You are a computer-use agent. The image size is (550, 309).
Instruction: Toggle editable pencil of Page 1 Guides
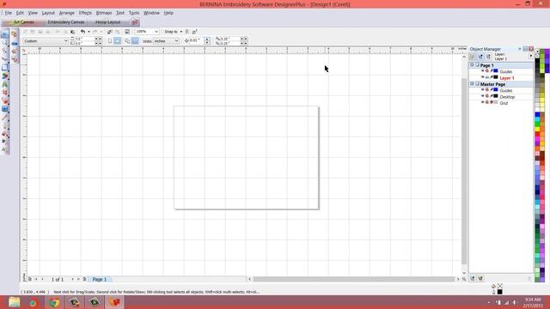[x=492, y=71]
